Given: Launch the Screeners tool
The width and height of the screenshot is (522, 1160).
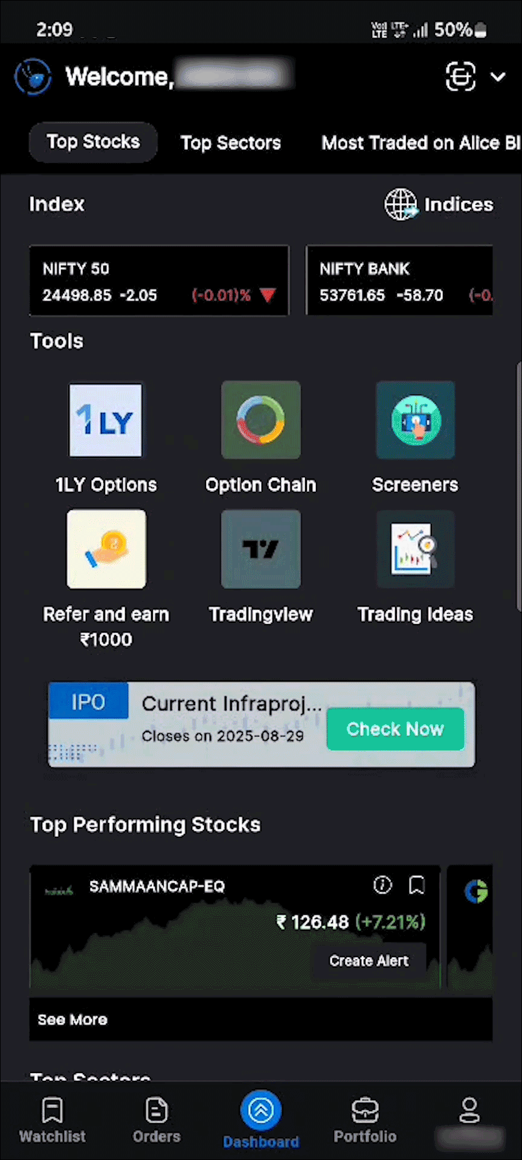Looking at the screenshot, I should coord(415,420).
